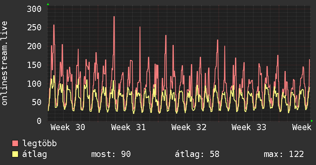Viewport: 316px width, 165px height.
Task: Click the 300 y-axis value
Action: [34, 9]
